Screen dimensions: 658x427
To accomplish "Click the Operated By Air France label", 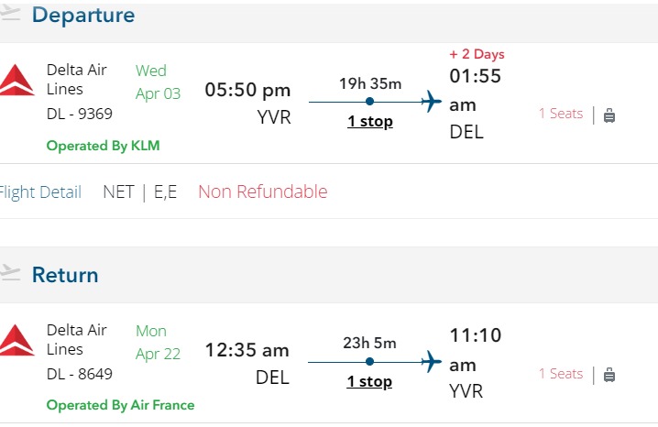I will coord(120,405).
